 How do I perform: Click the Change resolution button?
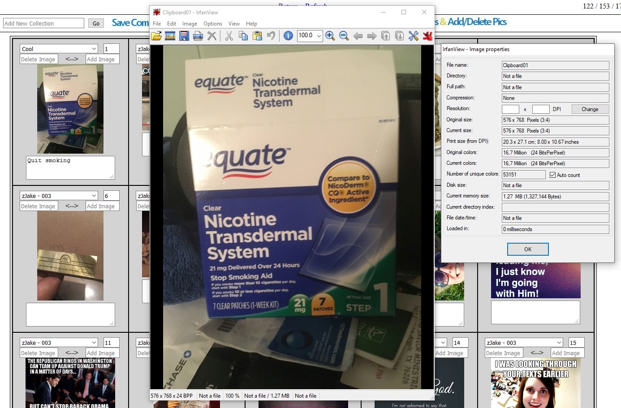click(590, 109)
